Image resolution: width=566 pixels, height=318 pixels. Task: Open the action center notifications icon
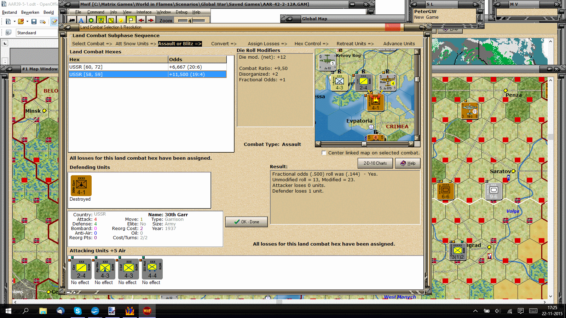pos(521,311)
